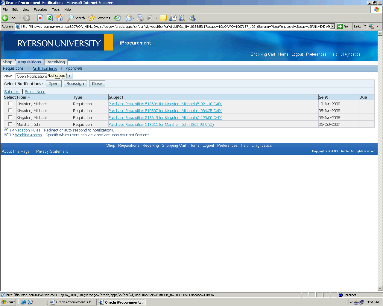This screenshot has height=306, width=383.
Task: Click the Stop loading icon
Action: pos(40,18)
